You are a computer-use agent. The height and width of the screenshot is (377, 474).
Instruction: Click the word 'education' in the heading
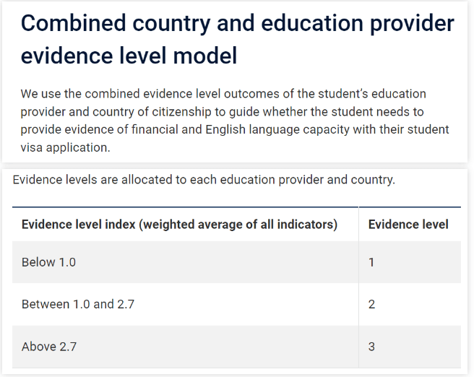[x=312, y=24]
